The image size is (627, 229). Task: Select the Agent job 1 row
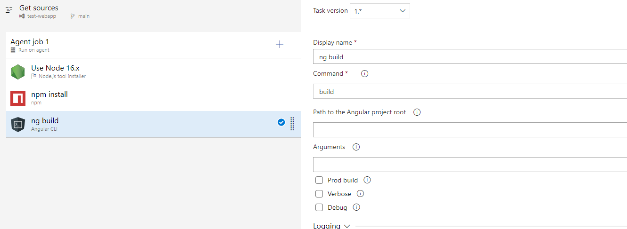coord(153,45)
